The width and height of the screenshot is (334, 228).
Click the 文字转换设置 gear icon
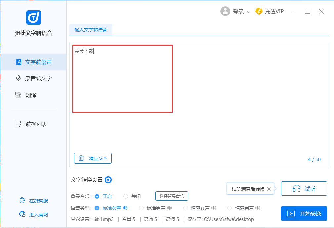pos(108,180)
